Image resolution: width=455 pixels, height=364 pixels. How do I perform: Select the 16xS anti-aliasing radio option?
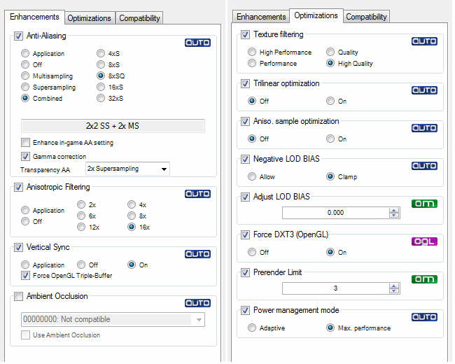pos(101,87)
